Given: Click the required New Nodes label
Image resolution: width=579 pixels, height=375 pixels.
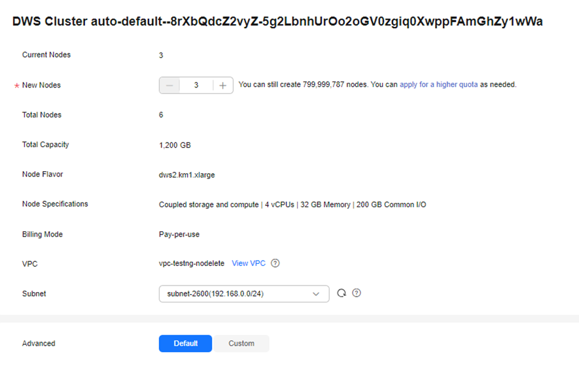Looking at the screenshot, I should [41, 85].
